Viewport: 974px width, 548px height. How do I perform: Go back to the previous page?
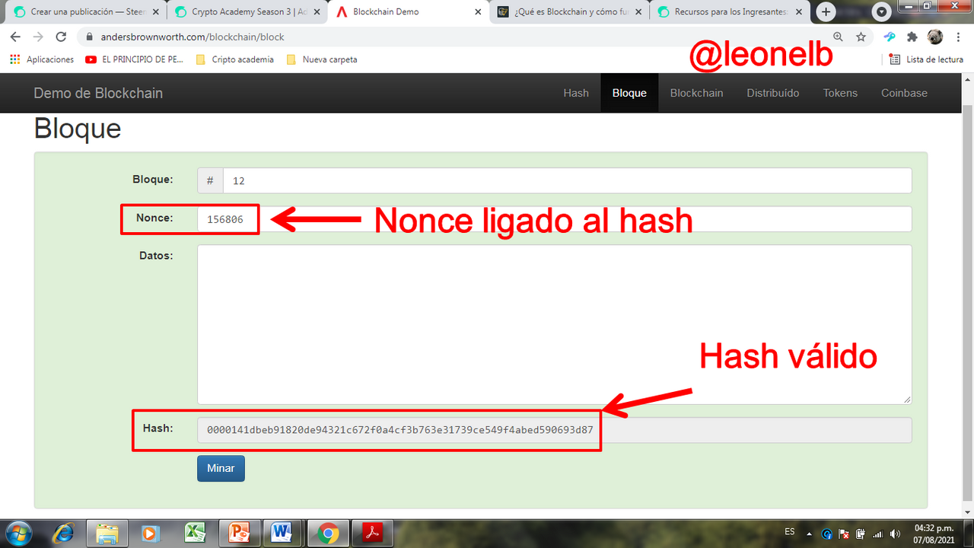tap(15, 37)
